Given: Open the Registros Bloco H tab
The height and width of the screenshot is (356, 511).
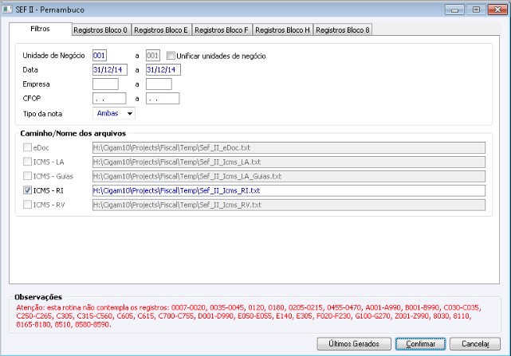Looking at the screenshot, I should [x=282, y=30].
